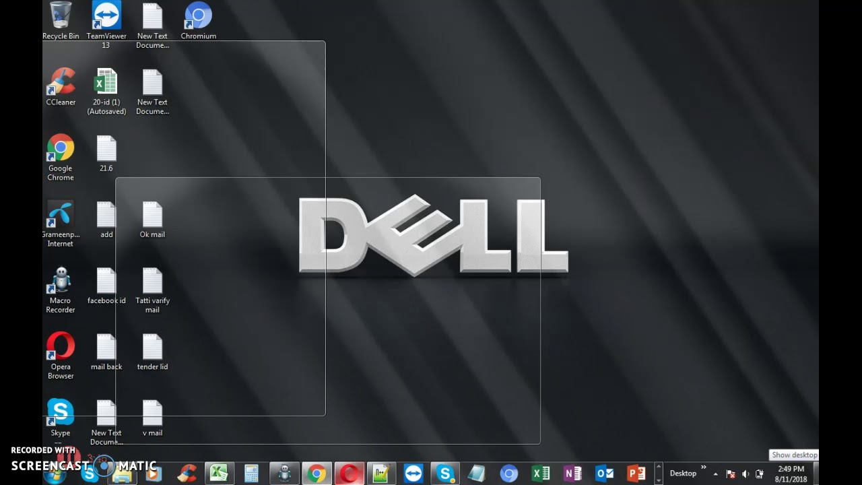862x485 pixels.
Task: Select the Skype desktop shortcut
Action: coord(61,418)
